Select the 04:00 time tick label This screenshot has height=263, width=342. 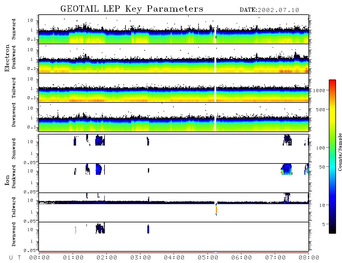(174, 258)
